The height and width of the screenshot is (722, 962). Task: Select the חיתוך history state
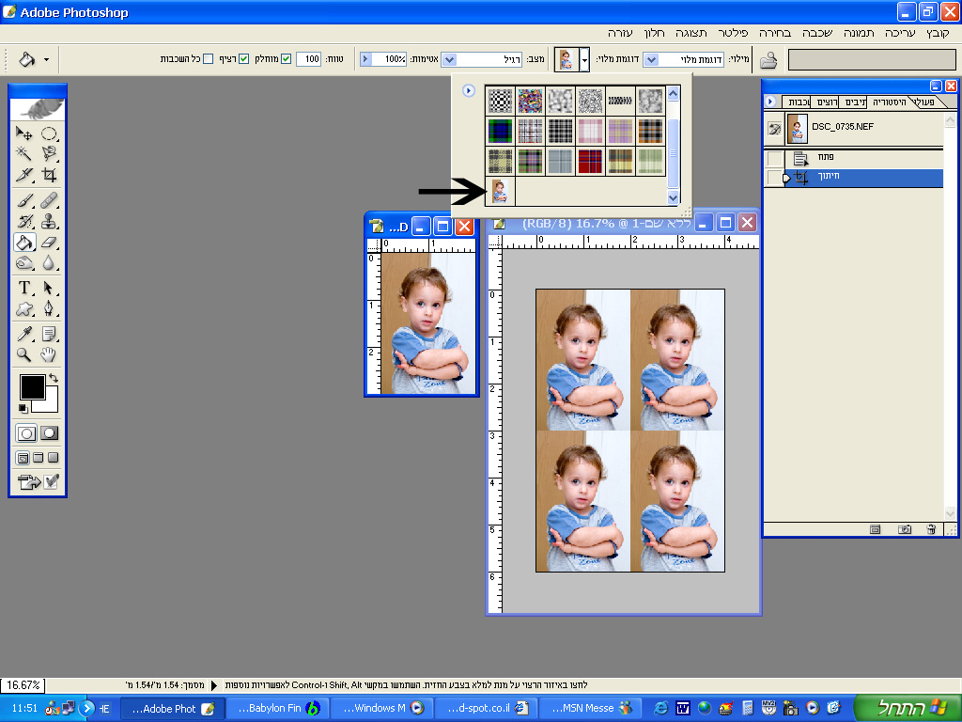(864, 178)
